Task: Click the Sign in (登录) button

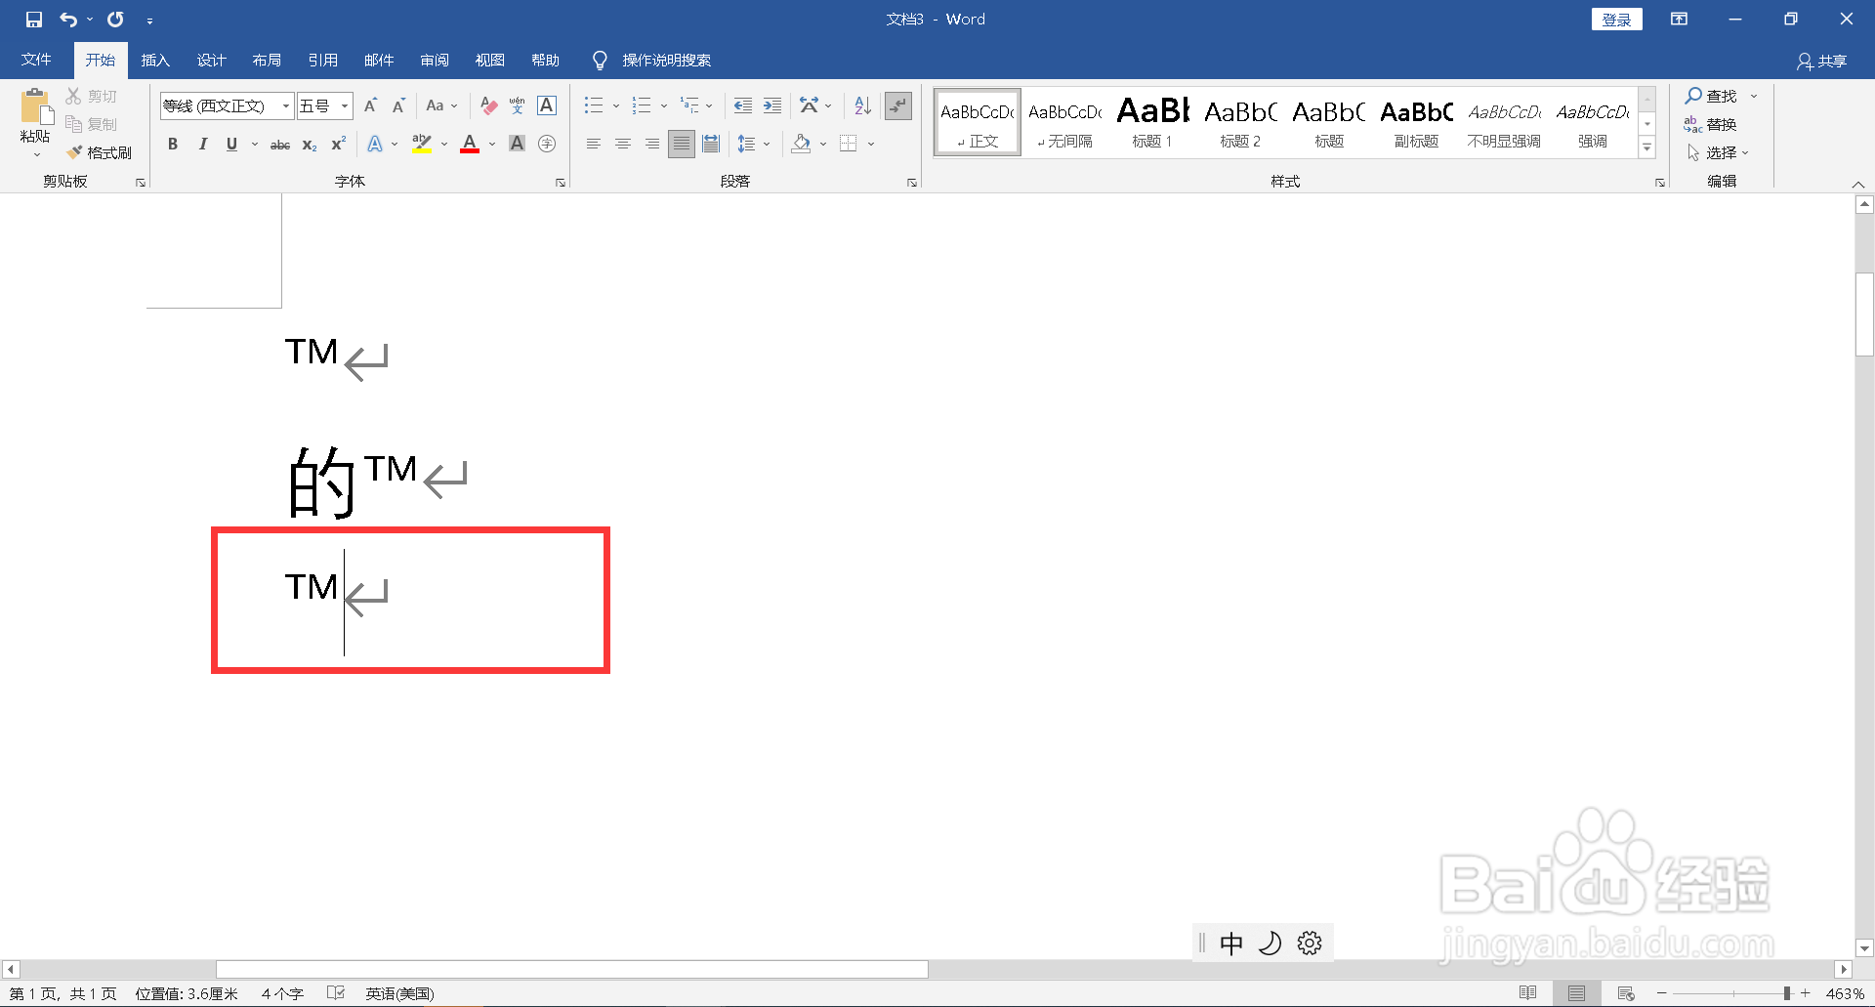Action: point(1617,20)
